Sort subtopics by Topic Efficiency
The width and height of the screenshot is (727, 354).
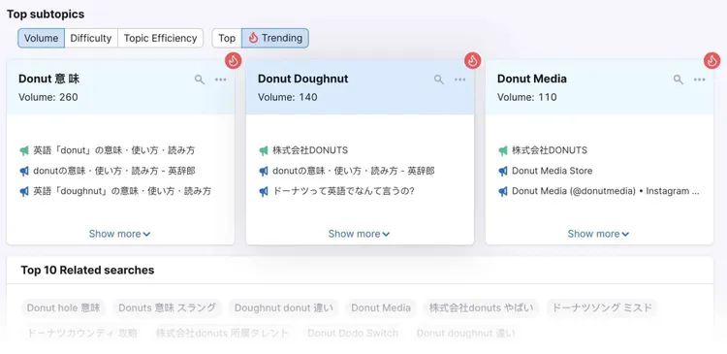[x=160, y=38]
